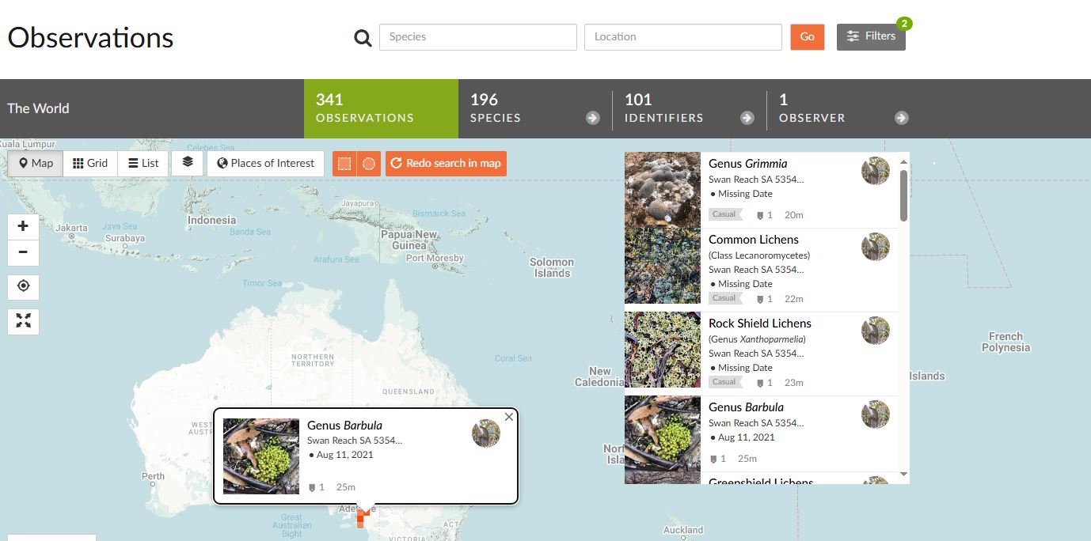Click Casual badge on Genus Grimmia row
The height and width of the screenshot is (541, 1091).
pos(726,214)
